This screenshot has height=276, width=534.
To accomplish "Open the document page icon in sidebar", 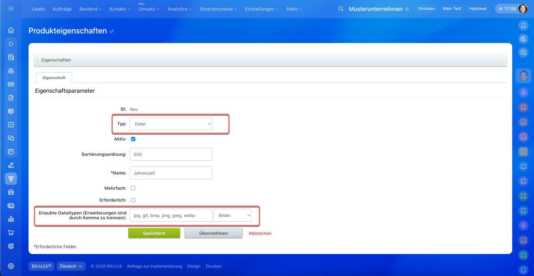I will 11,98.
